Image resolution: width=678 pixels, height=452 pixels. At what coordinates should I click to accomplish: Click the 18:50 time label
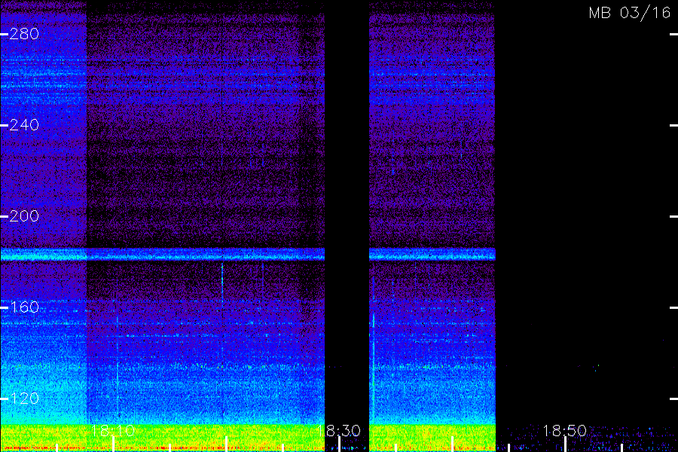click(564, 430)
